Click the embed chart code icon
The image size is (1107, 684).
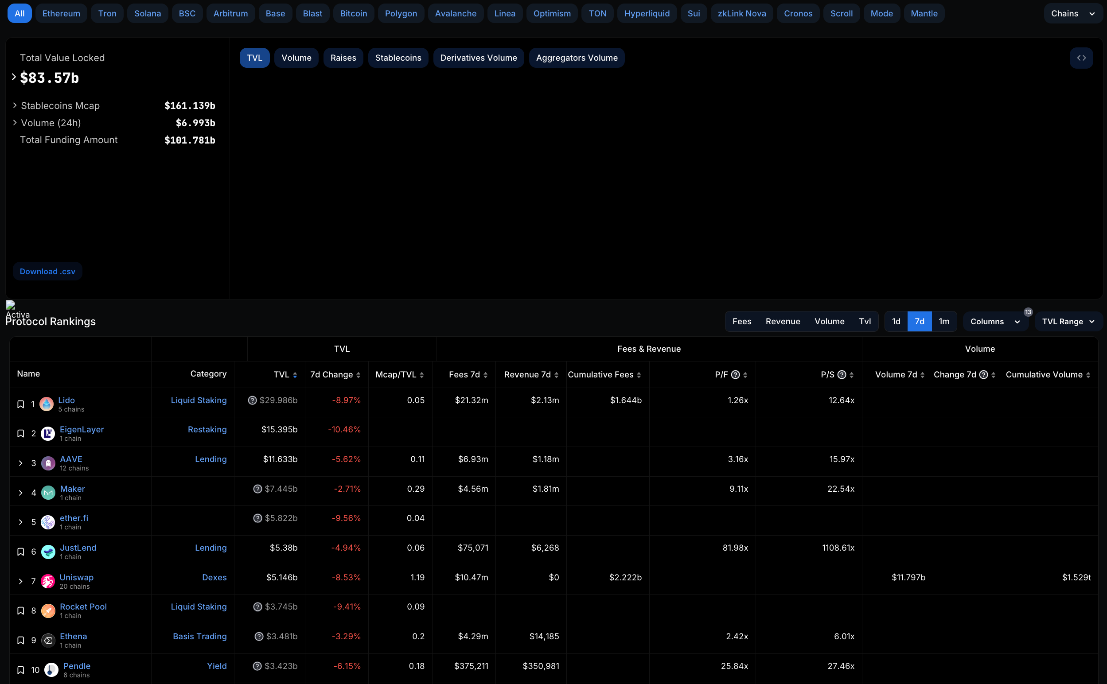pyautogui.click(x=1081, y=58)
